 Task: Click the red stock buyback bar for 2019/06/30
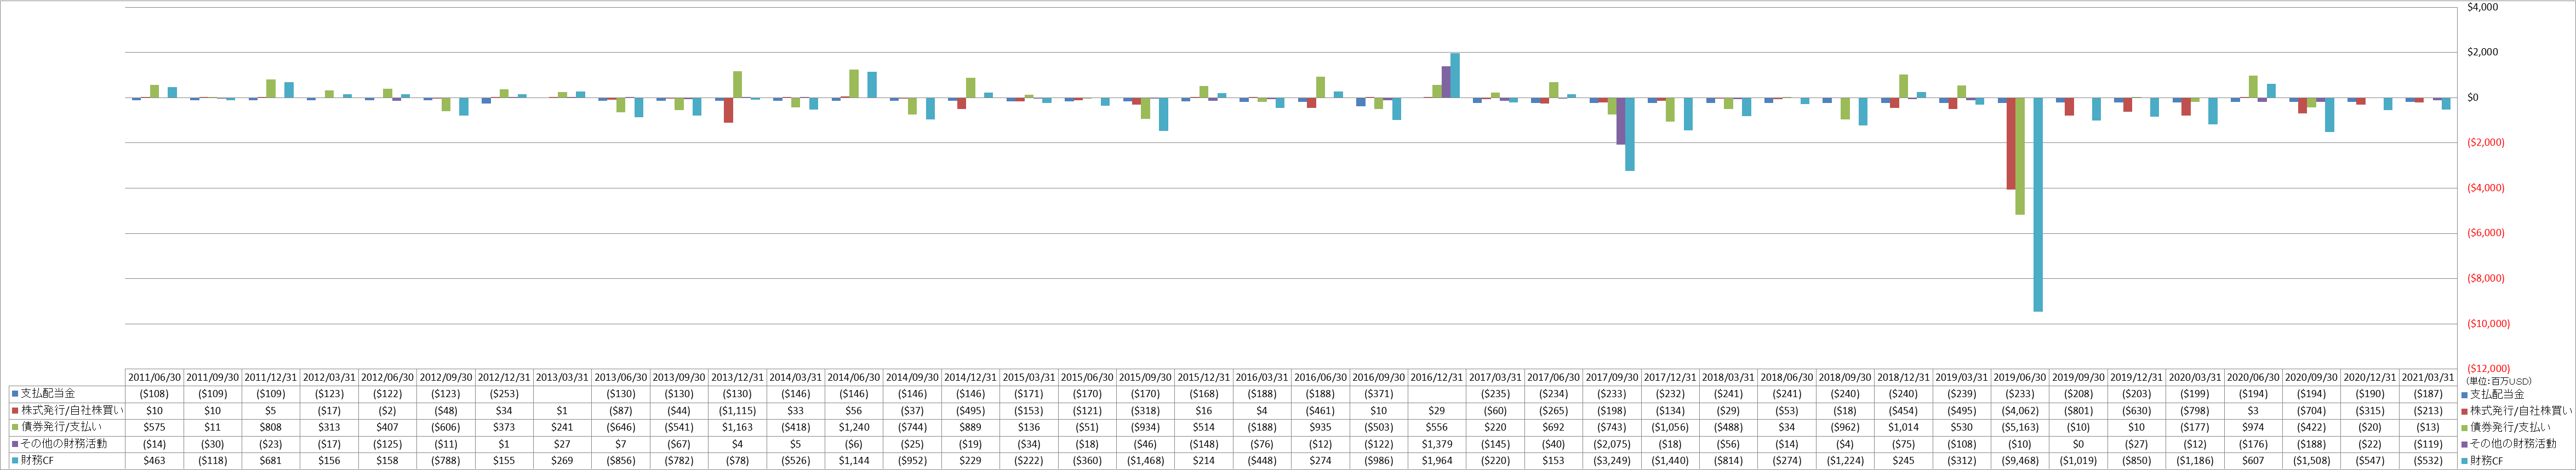pyautogui.click(x=2010, y=144)
